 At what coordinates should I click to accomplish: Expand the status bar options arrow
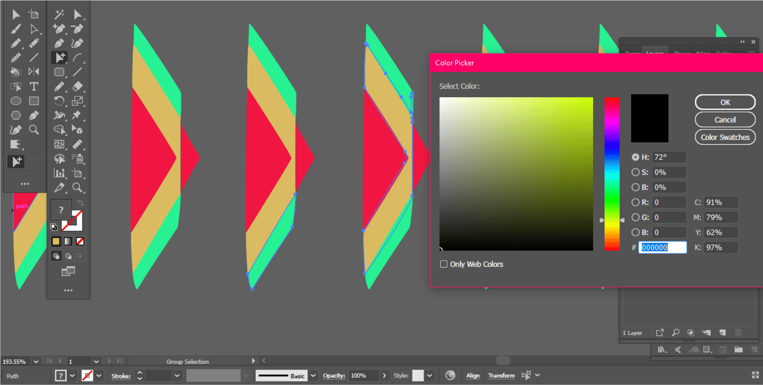pyautogui.click(x=254, y=361)
